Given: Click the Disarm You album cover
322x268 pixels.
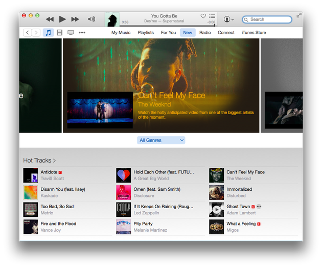Looking at the screenshot, I should click(31, 192).
